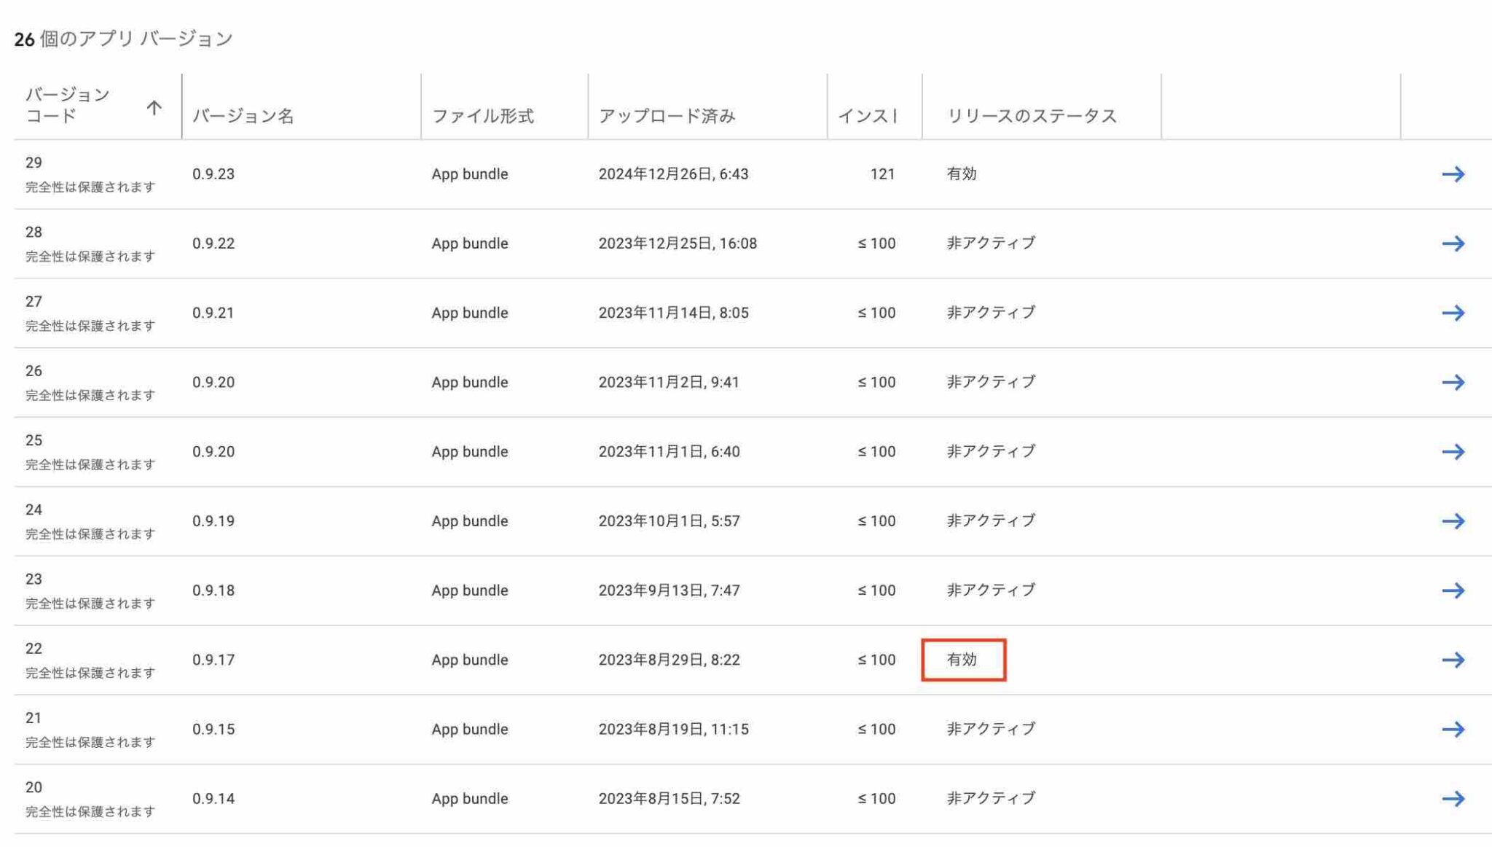Open details arrow for version code 26
1492x847 pixels.
tap(1453, 382)
